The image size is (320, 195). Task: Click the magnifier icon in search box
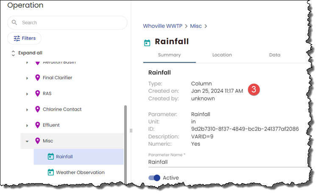pos(15,22)
